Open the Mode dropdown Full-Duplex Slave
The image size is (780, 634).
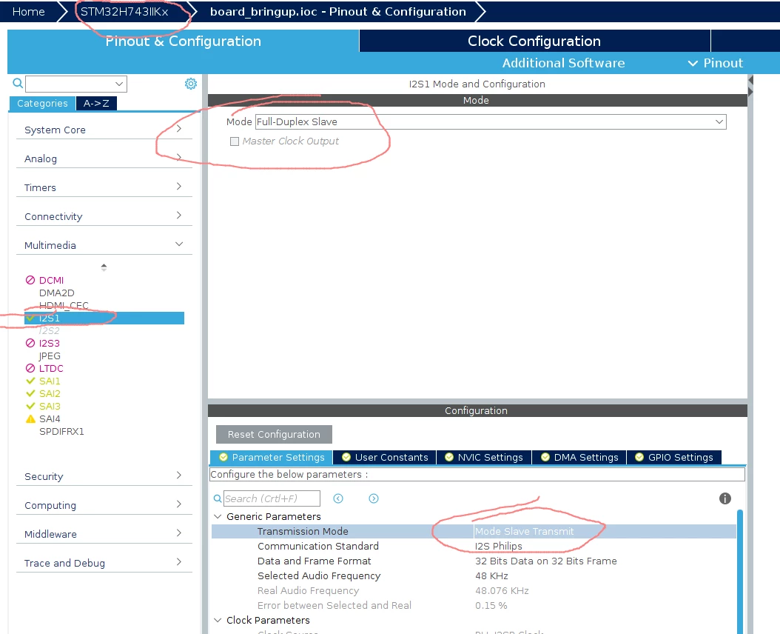click(491, 121)
